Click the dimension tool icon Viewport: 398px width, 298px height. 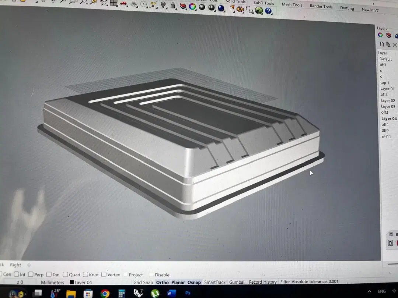[x=250, y=10]
